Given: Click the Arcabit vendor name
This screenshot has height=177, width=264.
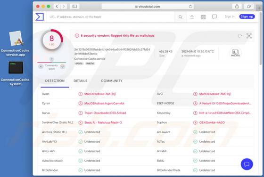Looking at the screenshot, I should tap(162, 151).
